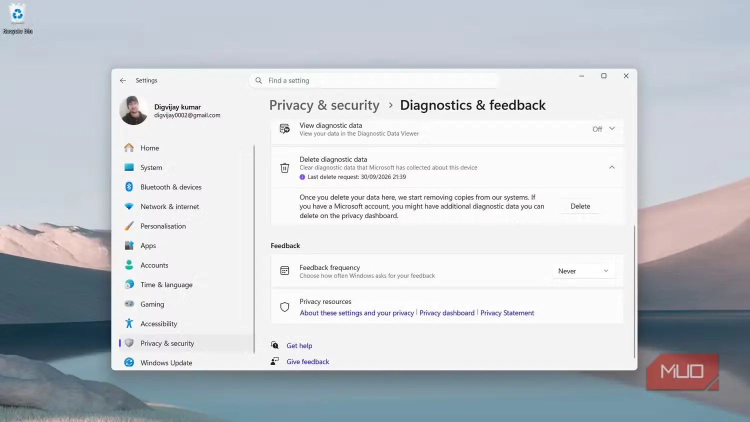Click the Delete diagnostic data trash icon
750x422 pixels.
pyautogui.click(x=284, y=167)
